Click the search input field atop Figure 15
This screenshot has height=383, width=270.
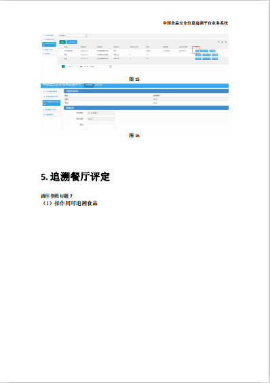point(77,36)
